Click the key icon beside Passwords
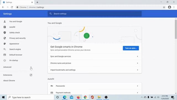 coord(52,86)
